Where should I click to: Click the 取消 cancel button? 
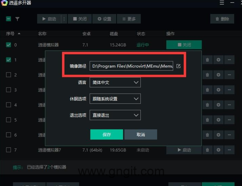point(141,134)
